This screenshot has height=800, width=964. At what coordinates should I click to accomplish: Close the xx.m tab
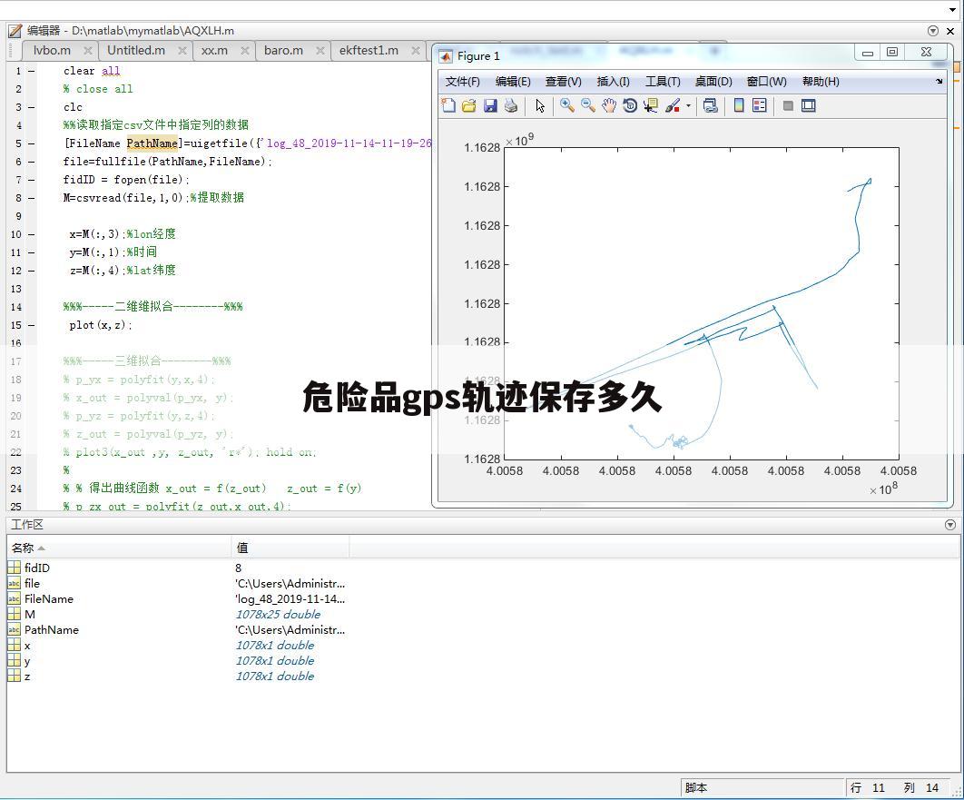coord(245,51)
